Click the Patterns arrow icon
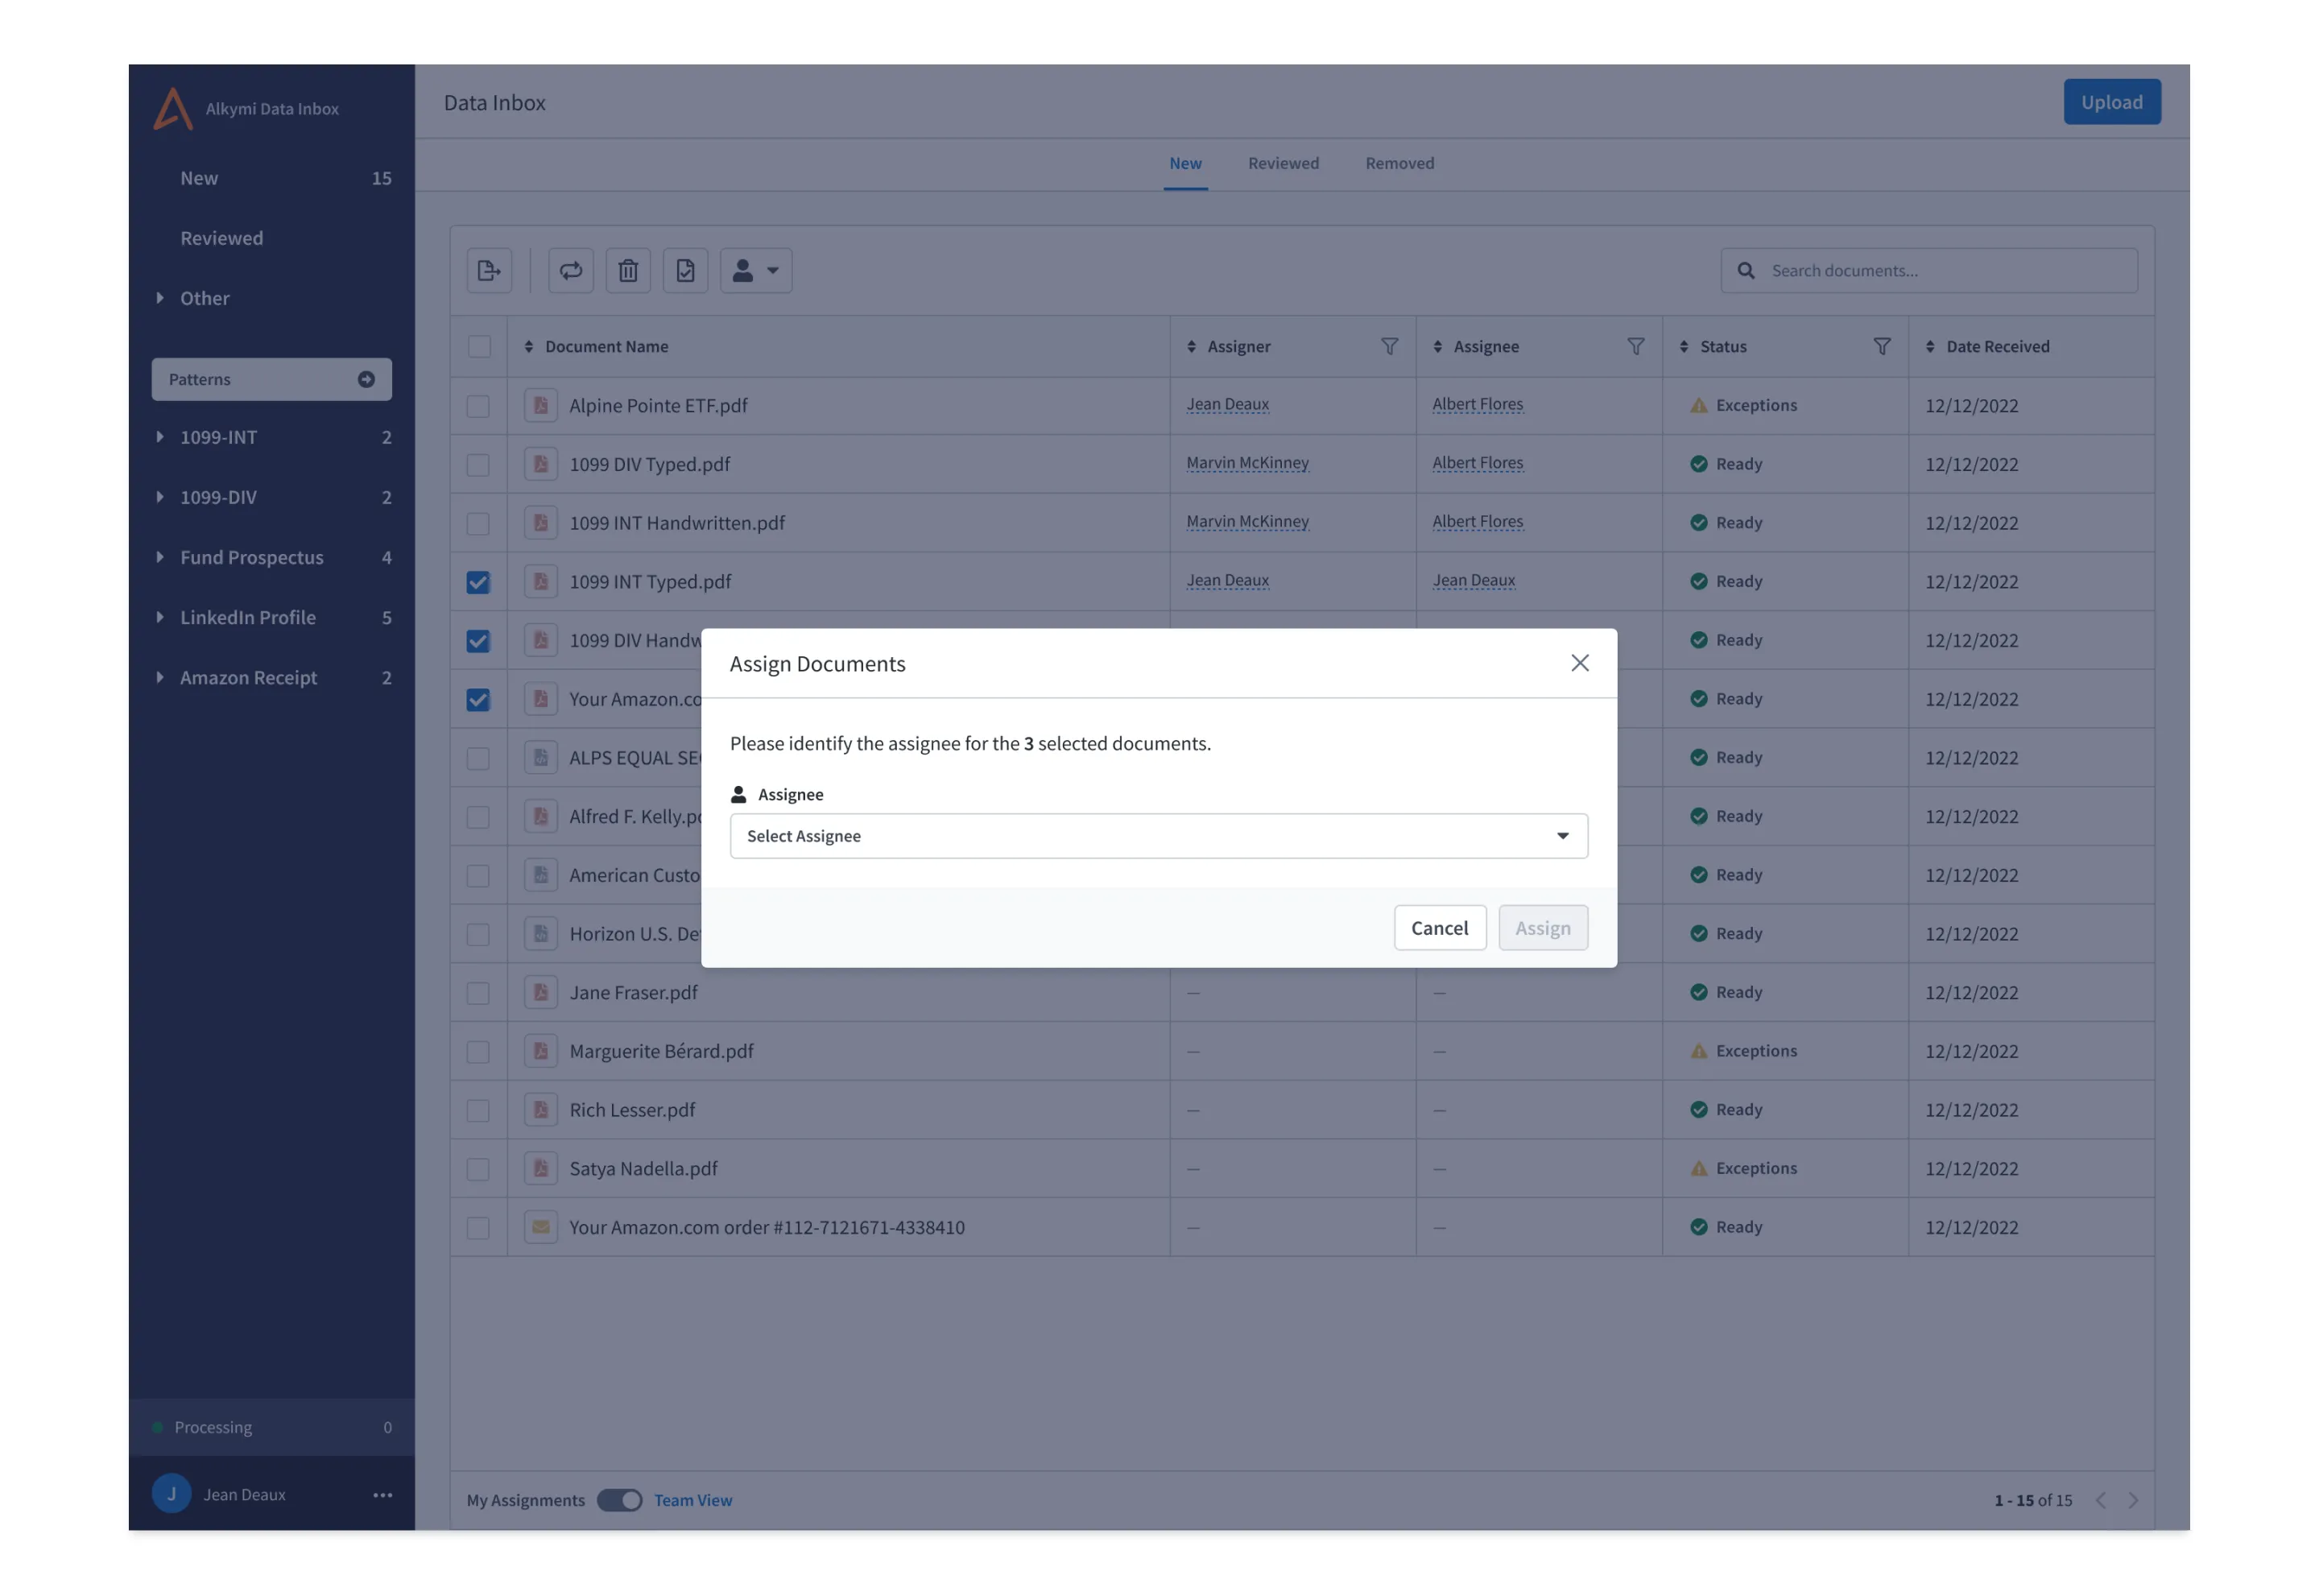 [x=366, y=379]
